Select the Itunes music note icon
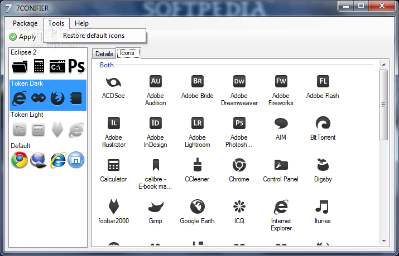The width and height of the screenshot is (399, 256). click(x=323, y=206)
